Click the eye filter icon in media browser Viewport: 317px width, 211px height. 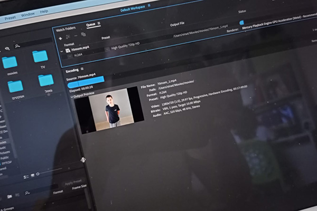click(x=7, y=48)
